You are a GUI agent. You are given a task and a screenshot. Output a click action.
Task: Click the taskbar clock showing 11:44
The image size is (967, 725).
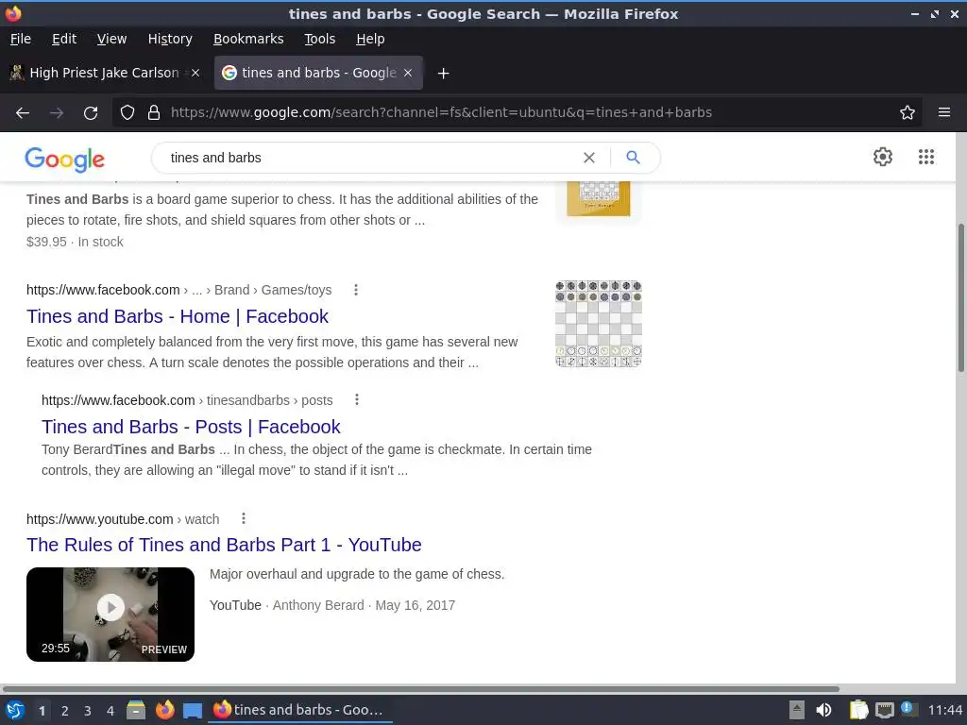(944, 710)
